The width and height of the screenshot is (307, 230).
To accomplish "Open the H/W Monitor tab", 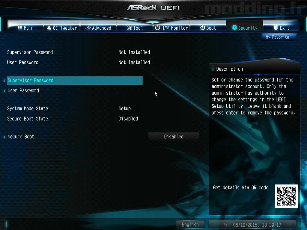I will coord(171,28).
